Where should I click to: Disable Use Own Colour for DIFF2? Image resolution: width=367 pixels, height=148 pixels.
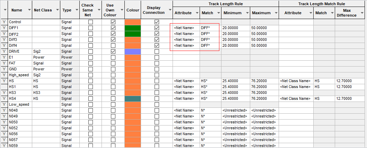point(113,34)
